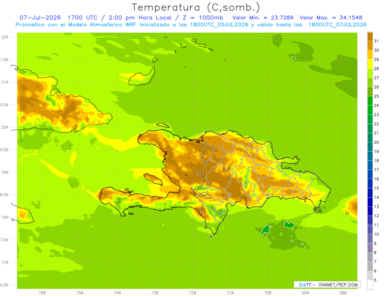Select the date text "07-Jul-2026"
The image size is (385, 297).
pos(40,17)
